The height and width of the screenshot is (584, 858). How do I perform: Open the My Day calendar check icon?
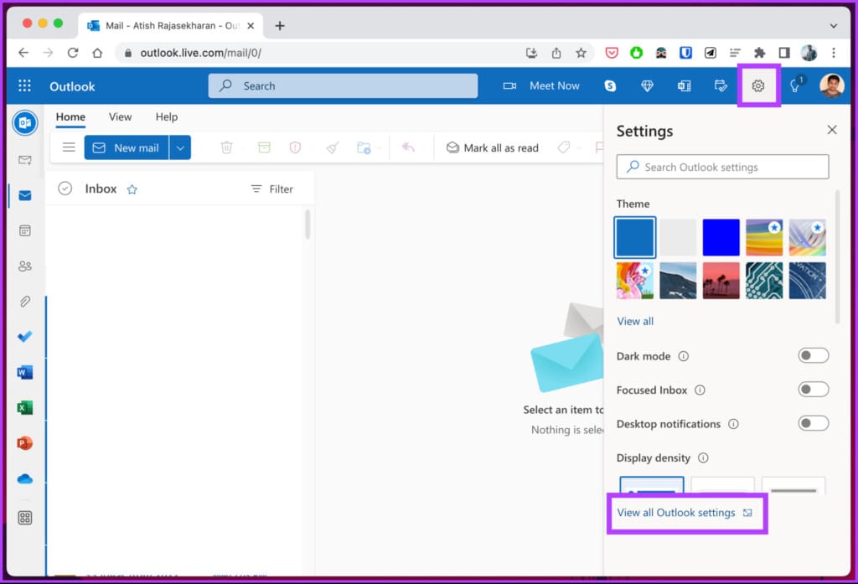[x=721, y=86]
